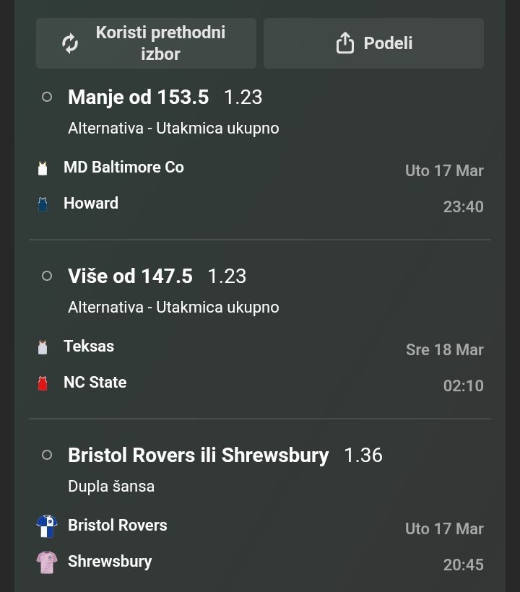Click the Dupla šansa market label
The width and height of the screenshot is (520, 592).
click(111, 487)
